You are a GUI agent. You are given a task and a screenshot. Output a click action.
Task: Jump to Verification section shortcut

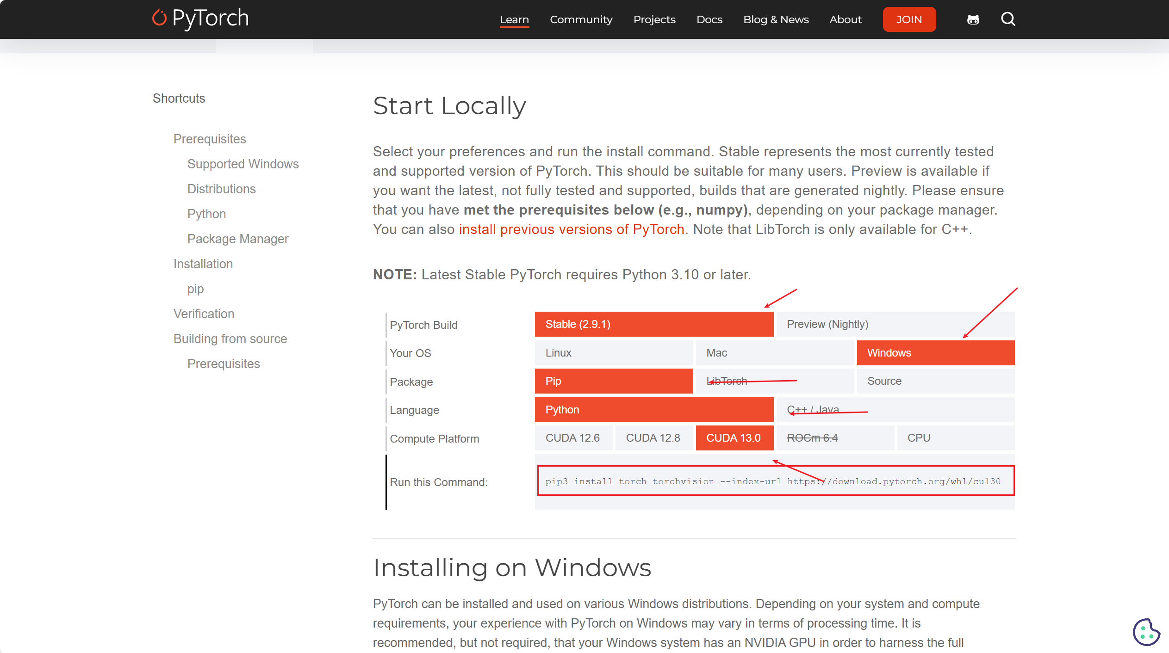[x=204, y=314]
